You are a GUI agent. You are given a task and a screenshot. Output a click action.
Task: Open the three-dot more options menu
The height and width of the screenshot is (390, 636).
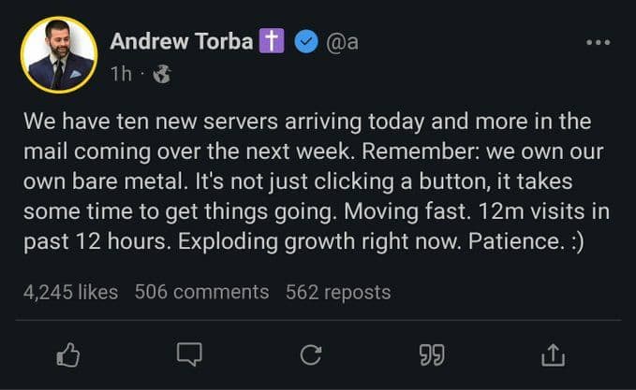597,43
